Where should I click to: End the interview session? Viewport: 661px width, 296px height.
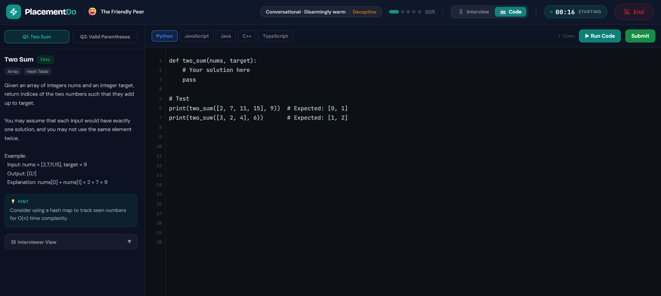click(x=634, y=12)
